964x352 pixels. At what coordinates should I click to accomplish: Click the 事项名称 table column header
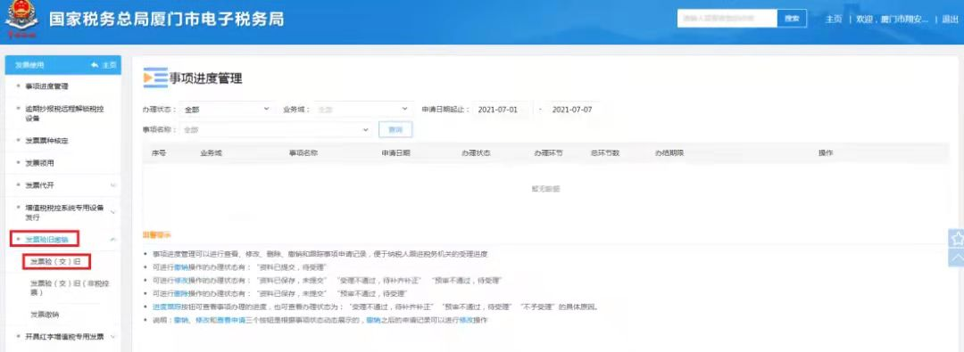[303, 152]
